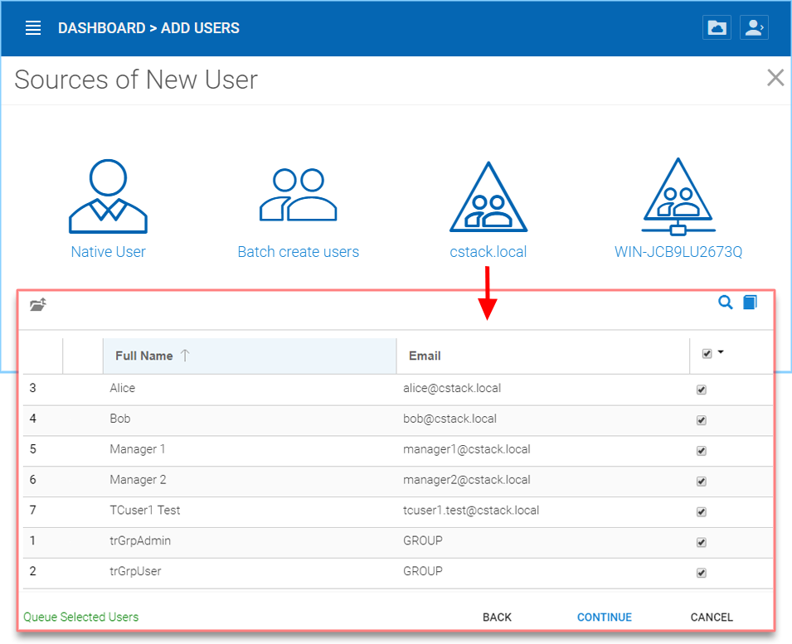
Task: Uncheck the checkbox for Alice
Action: tap(701, 390)
